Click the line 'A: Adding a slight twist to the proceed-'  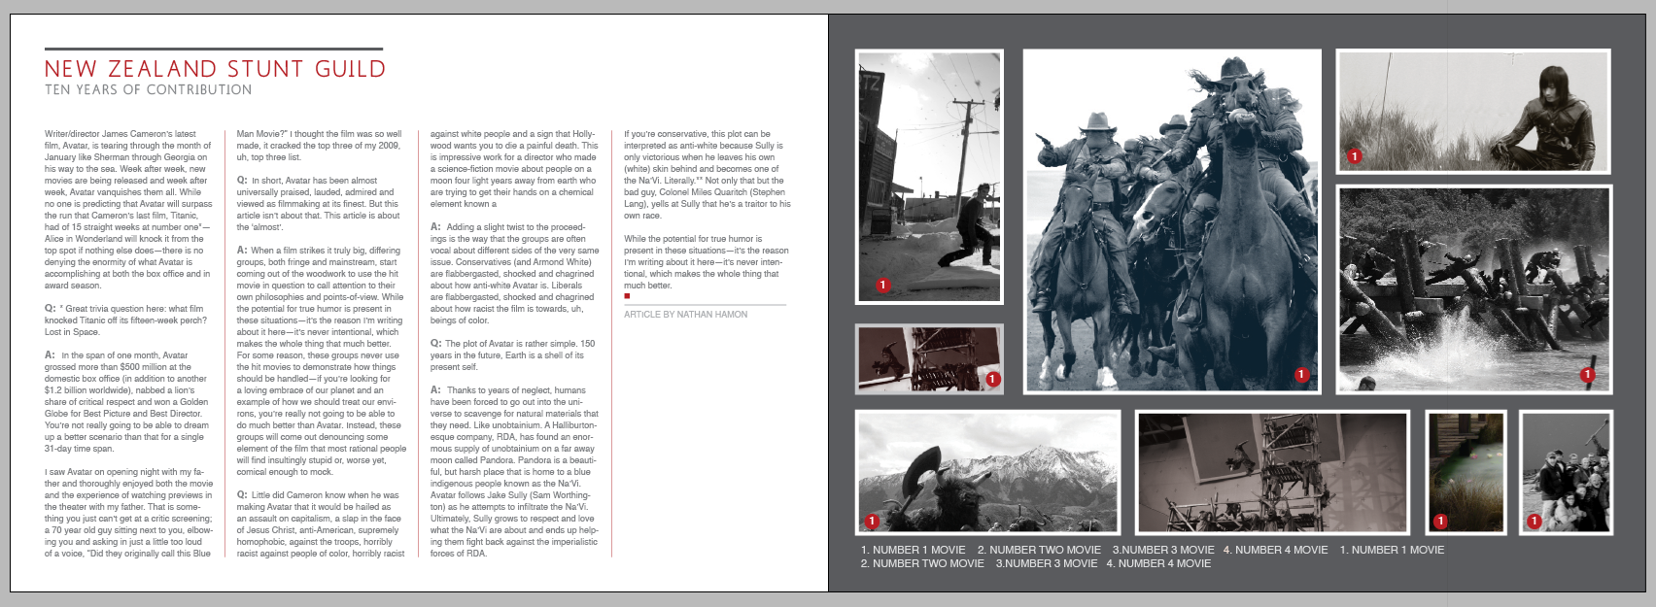coord(508,227)
